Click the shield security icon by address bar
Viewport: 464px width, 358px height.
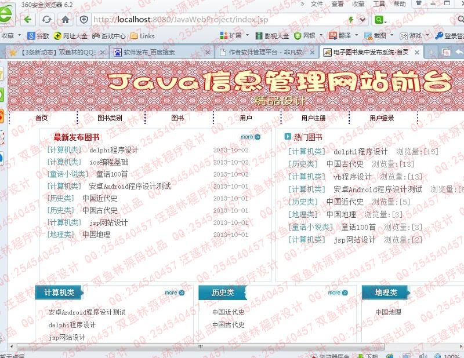[84, 20]
